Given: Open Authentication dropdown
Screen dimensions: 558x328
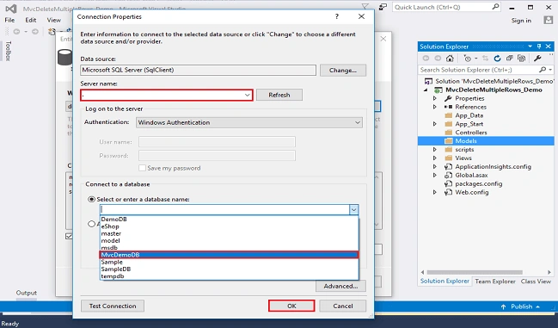Looking at the screenshot, I should [x=249, y=122].
